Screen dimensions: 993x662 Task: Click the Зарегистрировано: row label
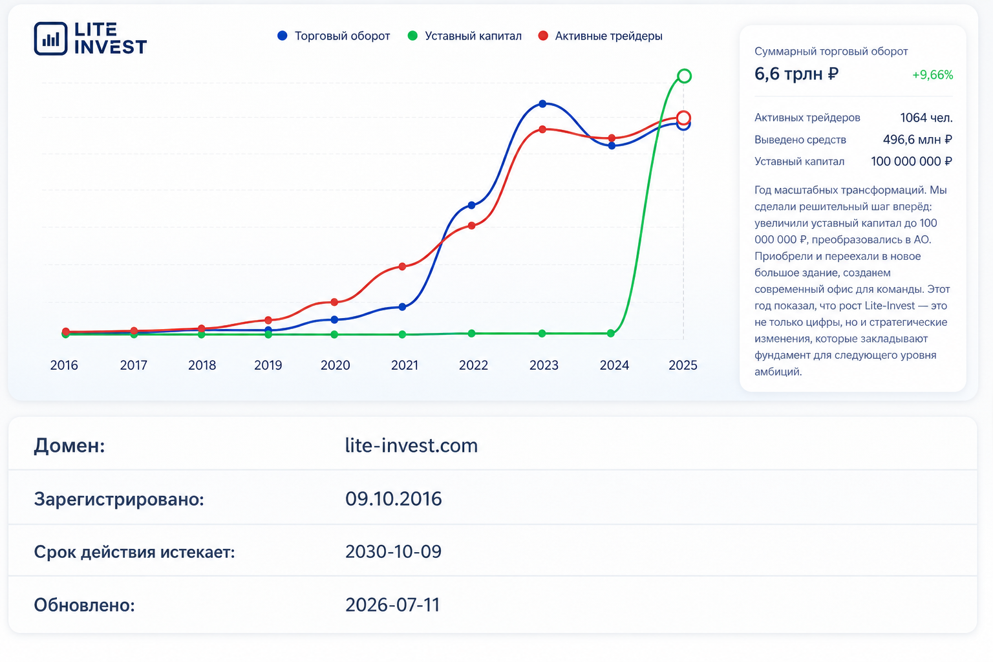pos(119,499)
